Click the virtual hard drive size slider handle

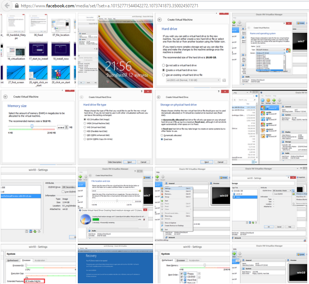point(117,201)
